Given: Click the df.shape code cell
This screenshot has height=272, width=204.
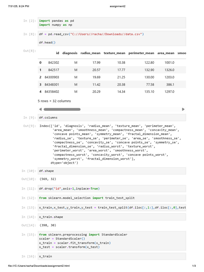Looking at the screenshot, I should (x=112, y=171).
